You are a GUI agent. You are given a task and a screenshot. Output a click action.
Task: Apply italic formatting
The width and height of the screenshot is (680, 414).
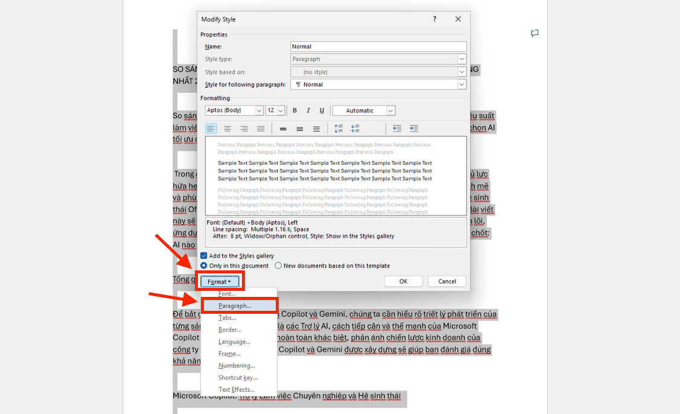point(308,110)
